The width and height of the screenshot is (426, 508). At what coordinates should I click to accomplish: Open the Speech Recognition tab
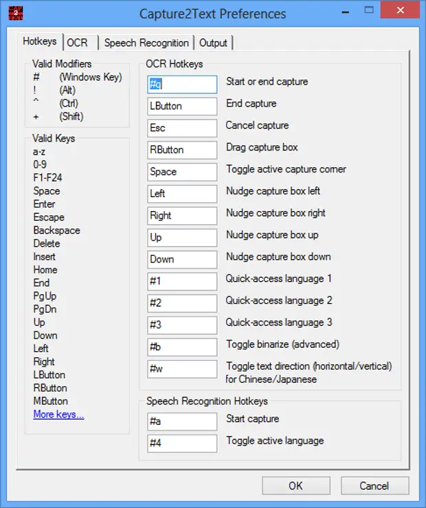(x=146, y=43)
